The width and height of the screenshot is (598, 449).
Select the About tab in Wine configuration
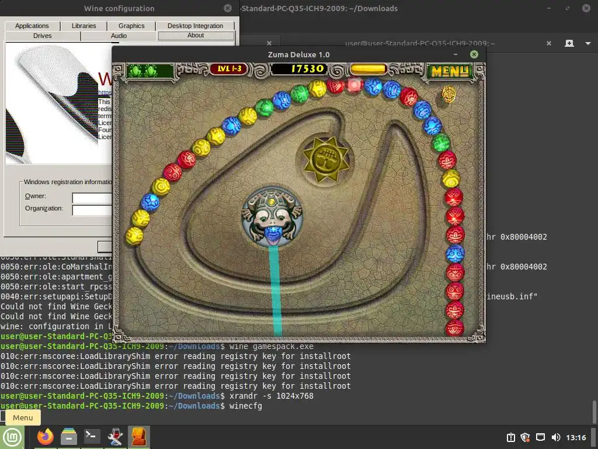tap(196, 36)
